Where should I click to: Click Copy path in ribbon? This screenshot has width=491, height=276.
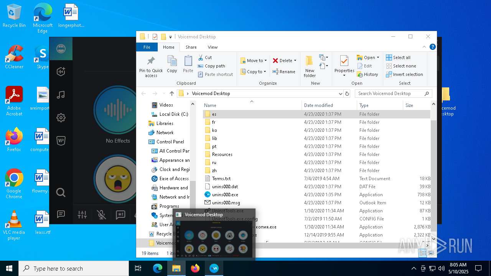coord(211,66)
